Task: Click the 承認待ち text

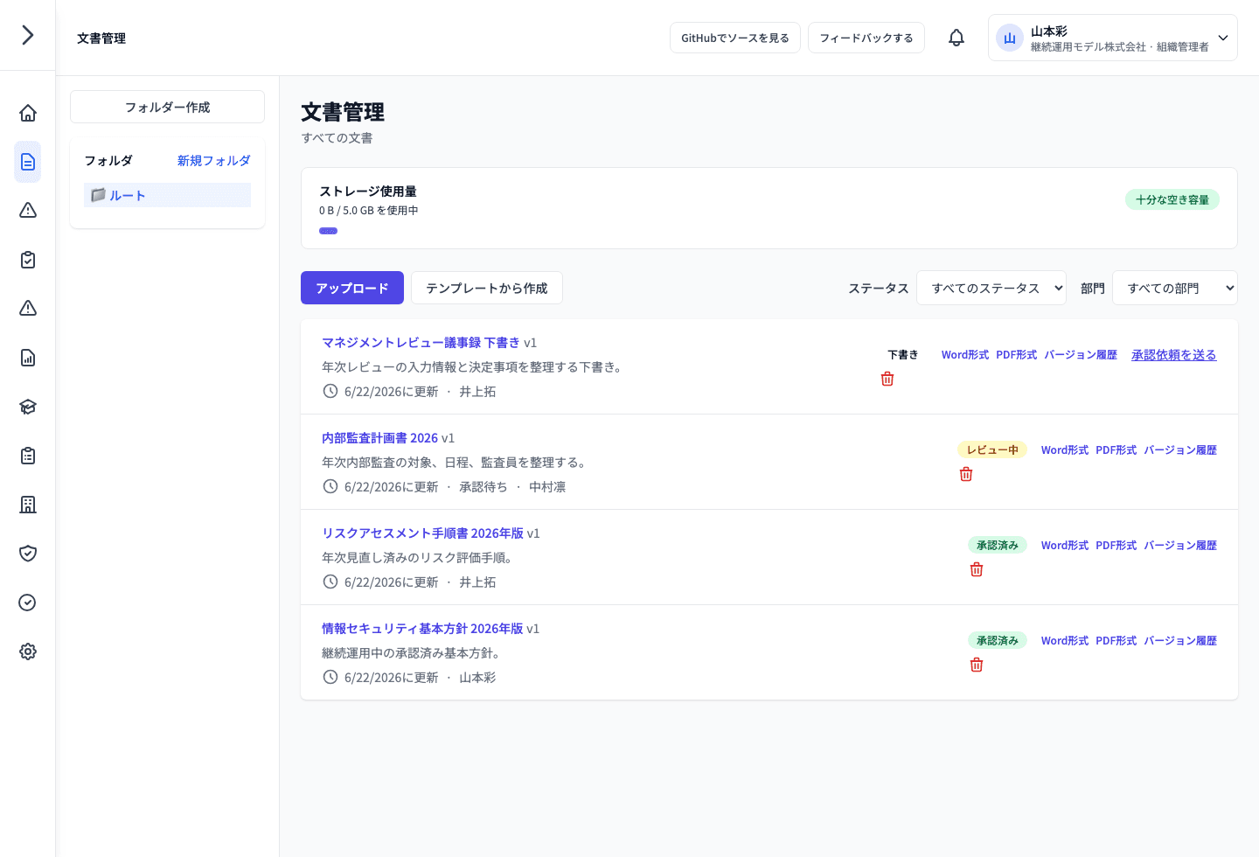Action: click(483, 487)
